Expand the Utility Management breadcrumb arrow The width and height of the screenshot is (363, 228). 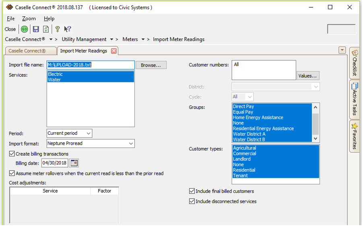111,39
